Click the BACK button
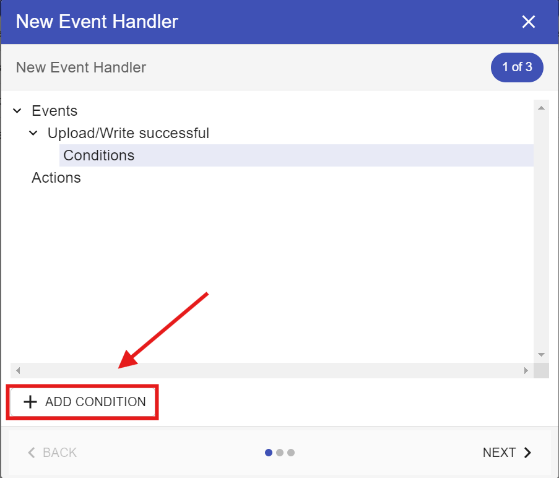 click(x=52, y=453)
